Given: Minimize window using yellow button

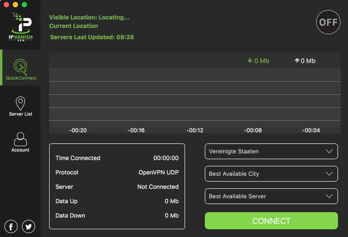Looking at the screenshot, I should 15,5.
